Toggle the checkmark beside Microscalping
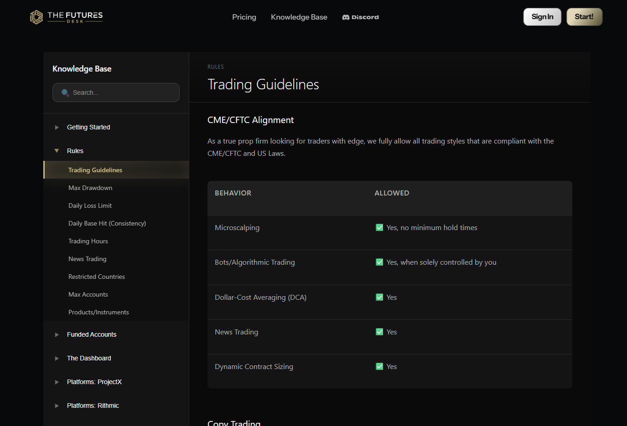Viewport: 627px width, 426px height. pos(379,227)
